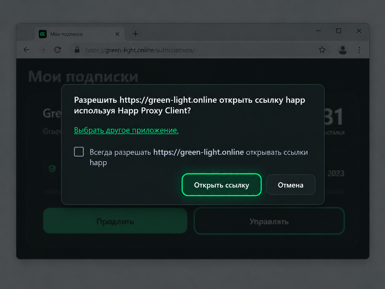This screenshot has width=385, height=289.
Task: Click the lock icon in address bar
Action: (77, 50)
